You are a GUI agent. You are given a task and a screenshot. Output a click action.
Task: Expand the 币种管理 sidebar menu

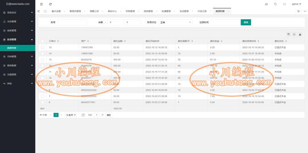tap(18, 56)
